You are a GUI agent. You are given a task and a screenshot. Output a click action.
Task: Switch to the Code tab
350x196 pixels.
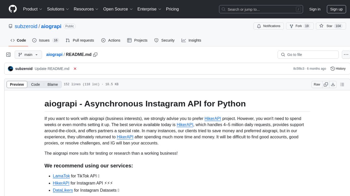[18, 40]
